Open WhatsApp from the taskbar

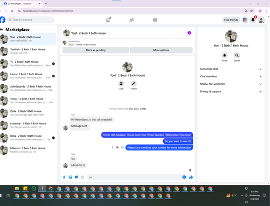click(33, 189)
